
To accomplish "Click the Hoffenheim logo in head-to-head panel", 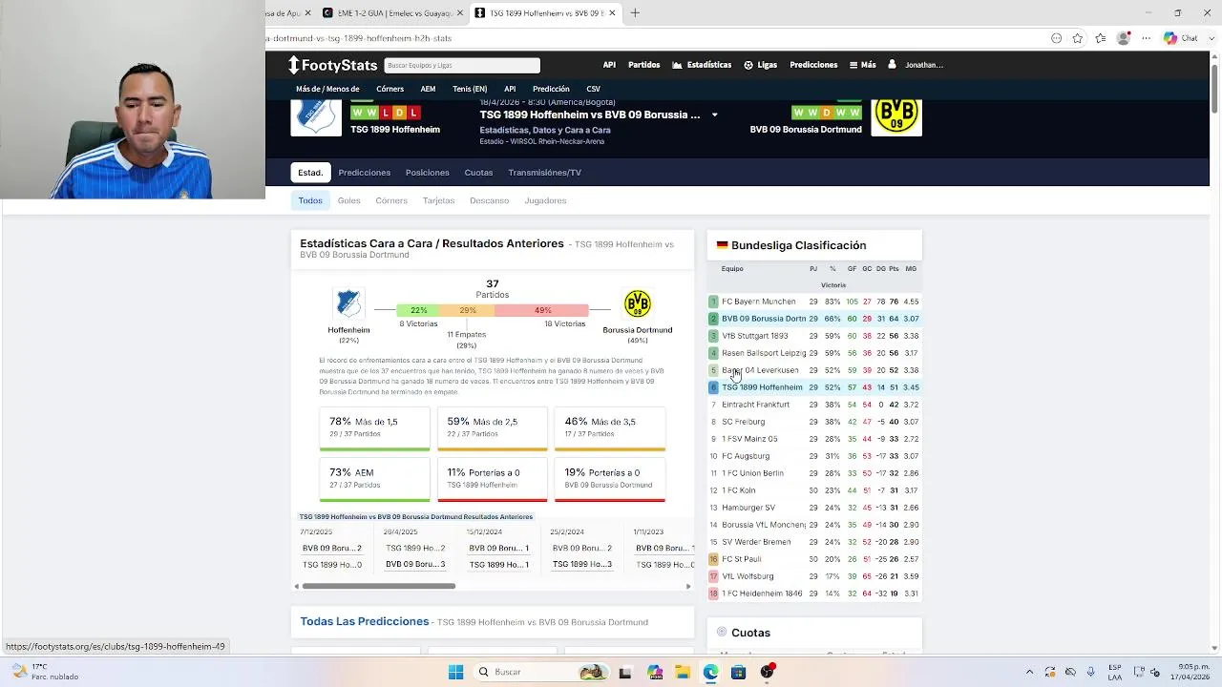I will (x=348, y=303).
